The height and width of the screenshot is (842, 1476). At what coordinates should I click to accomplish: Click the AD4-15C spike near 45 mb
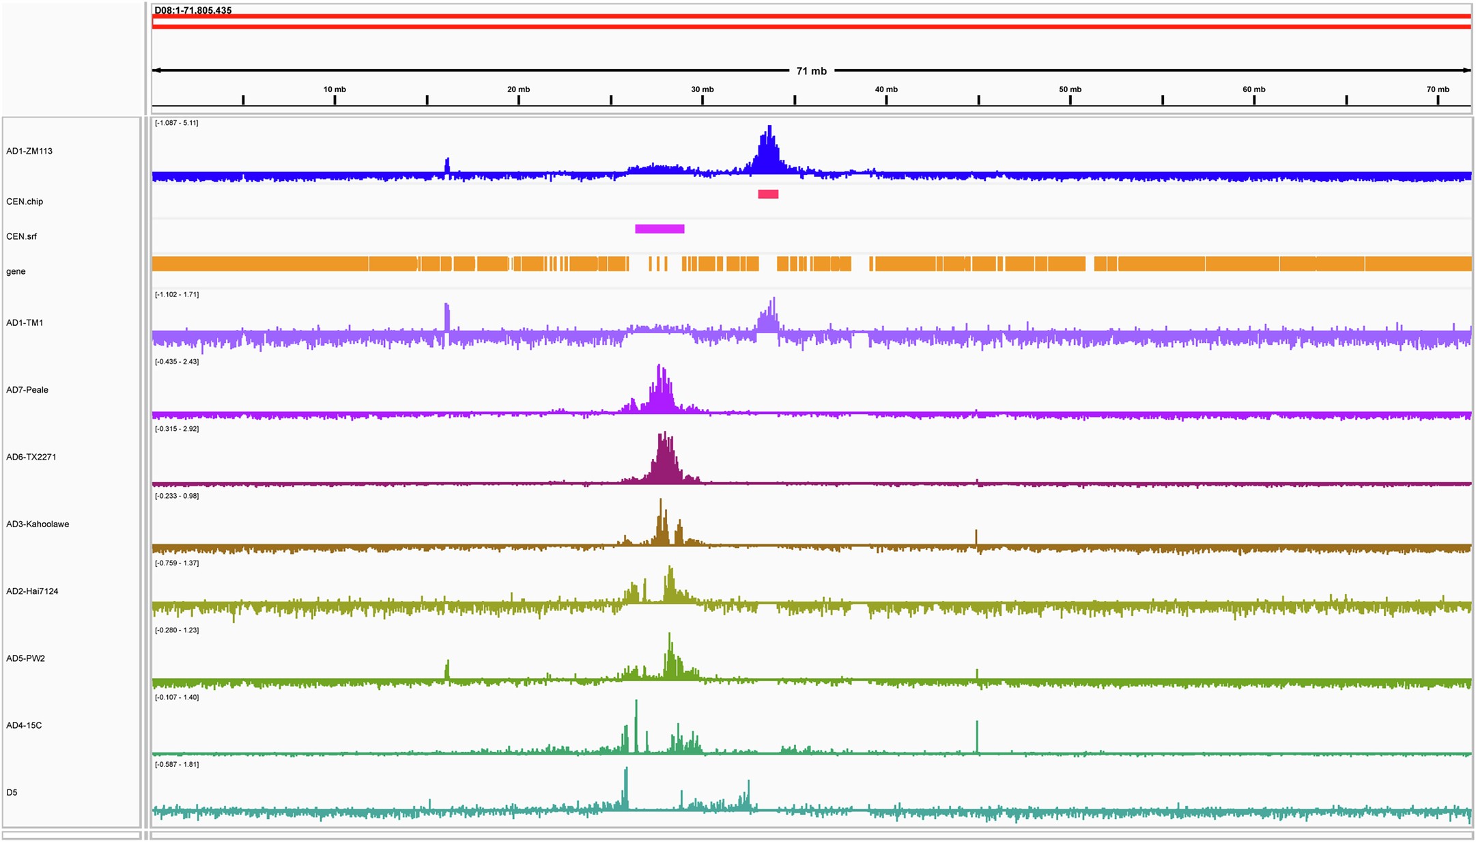click(977, 737)
